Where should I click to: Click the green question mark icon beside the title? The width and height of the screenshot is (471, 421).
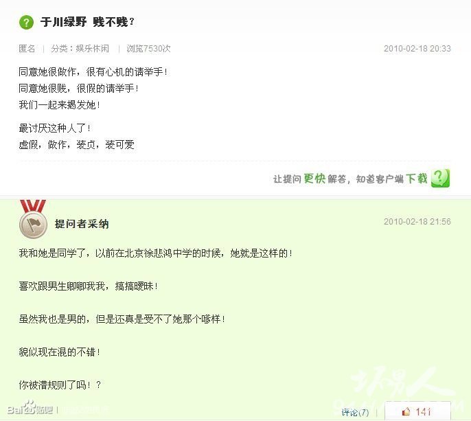point(26,22)
